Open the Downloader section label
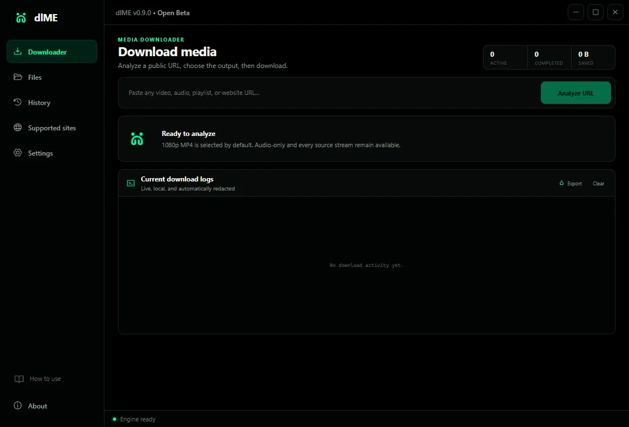 pyautogui.click(x=47, y=52)
